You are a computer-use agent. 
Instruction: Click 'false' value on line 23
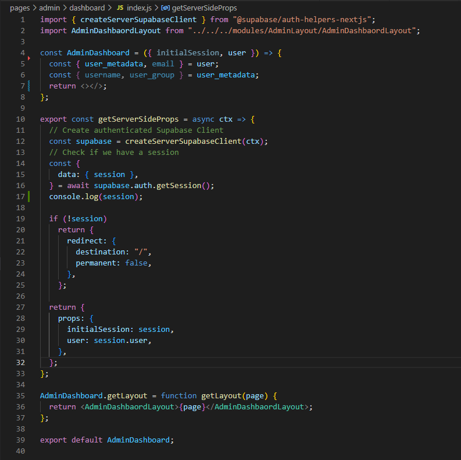click(x=136, y=263)
